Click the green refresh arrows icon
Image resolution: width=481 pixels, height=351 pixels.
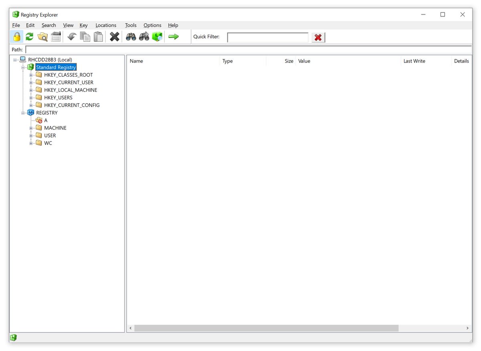point(29,37)
